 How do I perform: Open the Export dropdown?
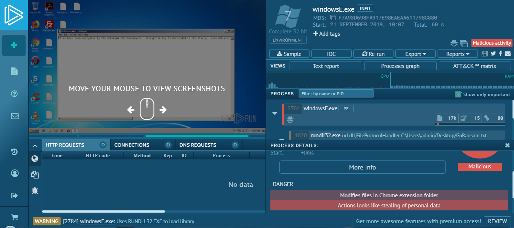(x=415, y=54)
